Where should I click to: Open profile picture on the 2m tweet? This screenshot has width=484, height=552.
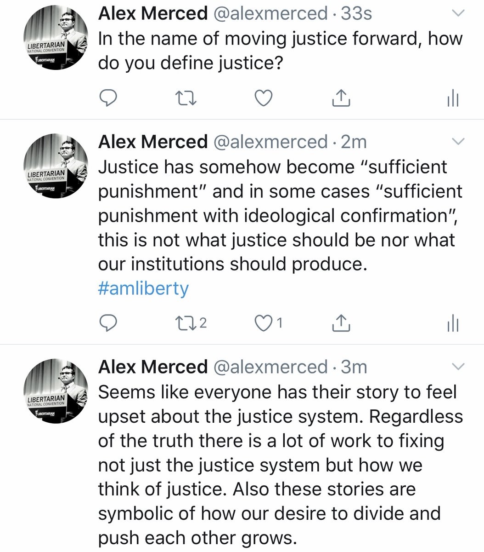click(x=56, y=166)
